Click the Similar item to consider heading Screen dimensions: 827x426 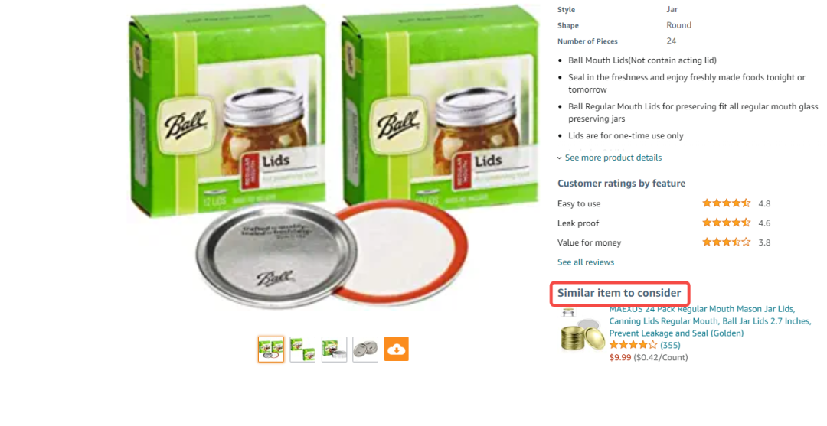click(619, 293)
